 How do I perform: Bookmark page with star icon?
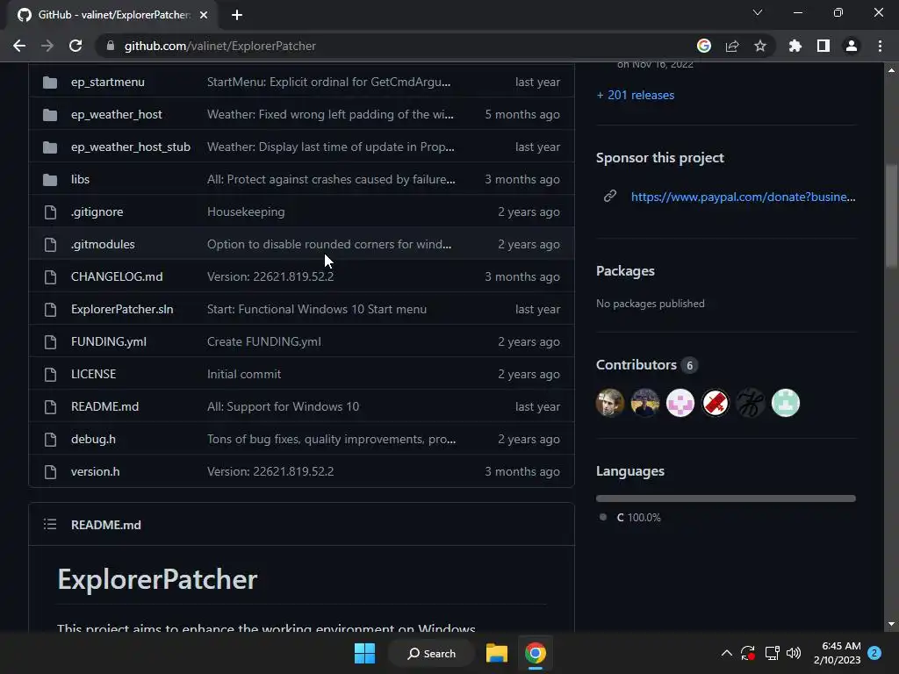(760, 46)
